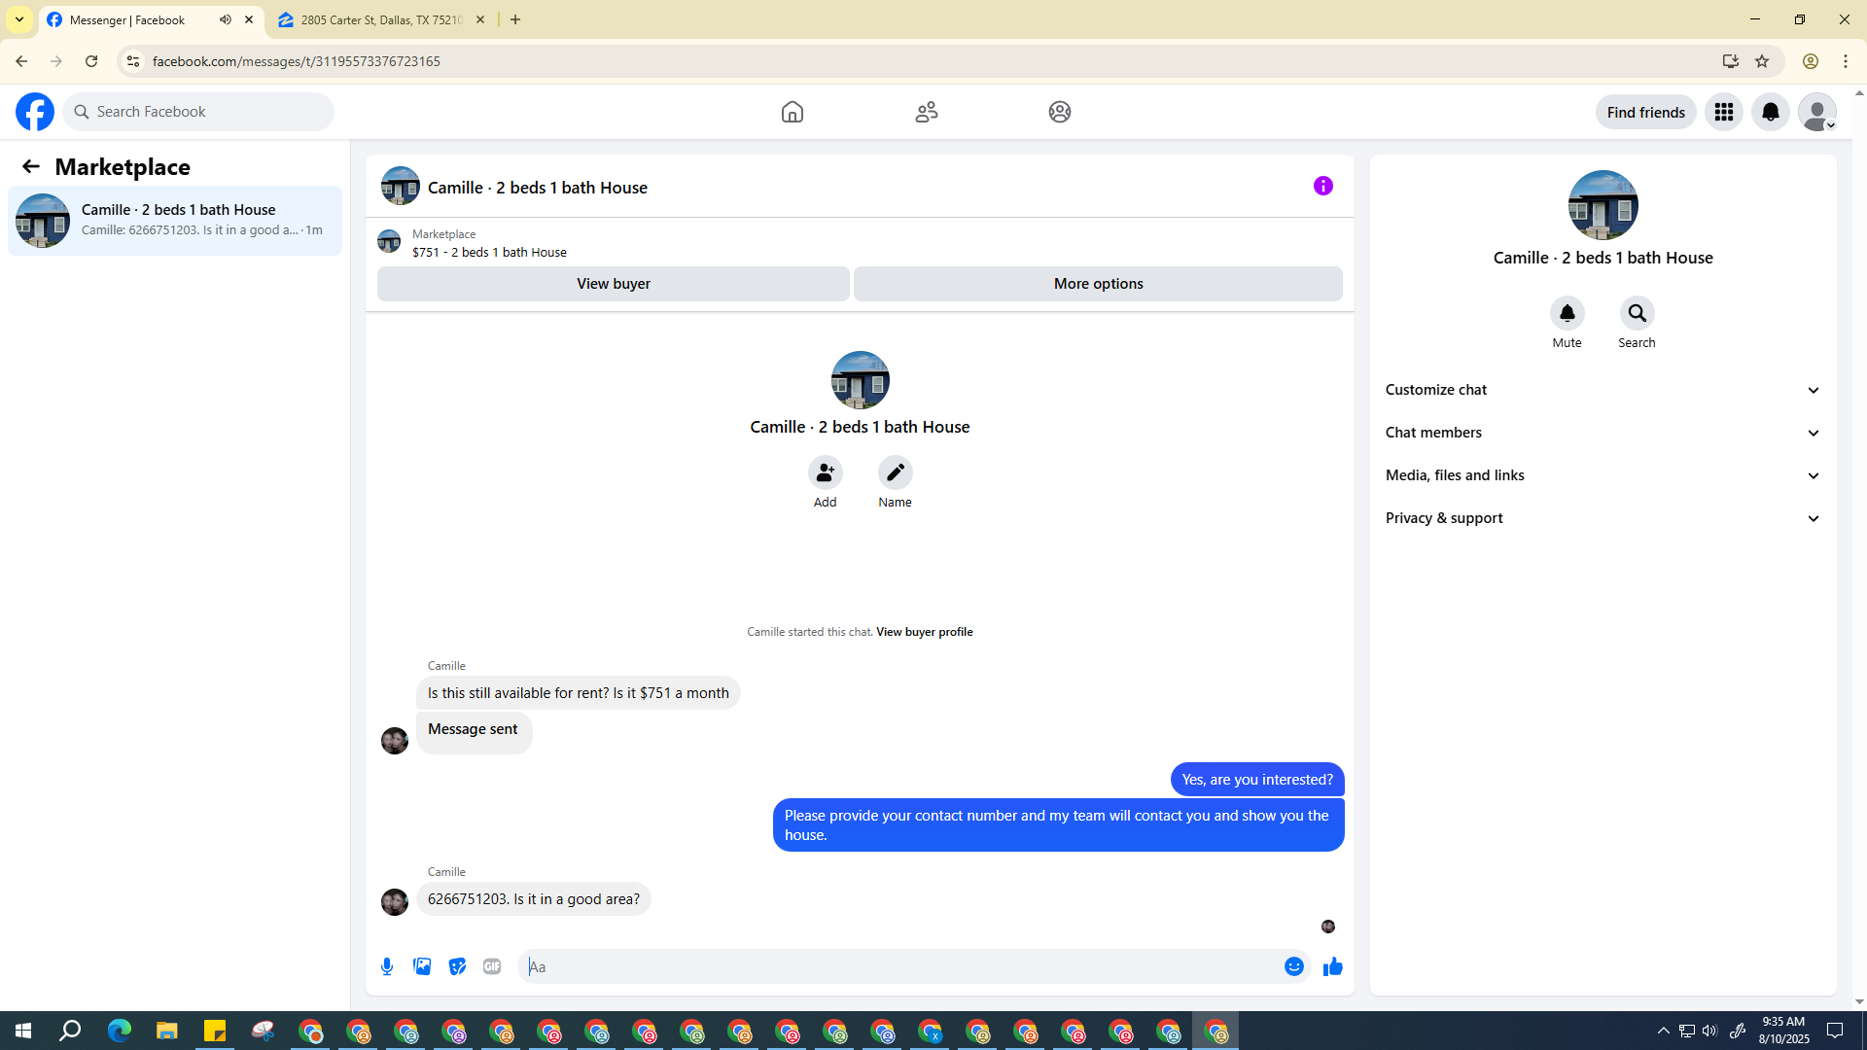Open the sticker picker icon
The image size is (1867, 1050).
point(457,966)
